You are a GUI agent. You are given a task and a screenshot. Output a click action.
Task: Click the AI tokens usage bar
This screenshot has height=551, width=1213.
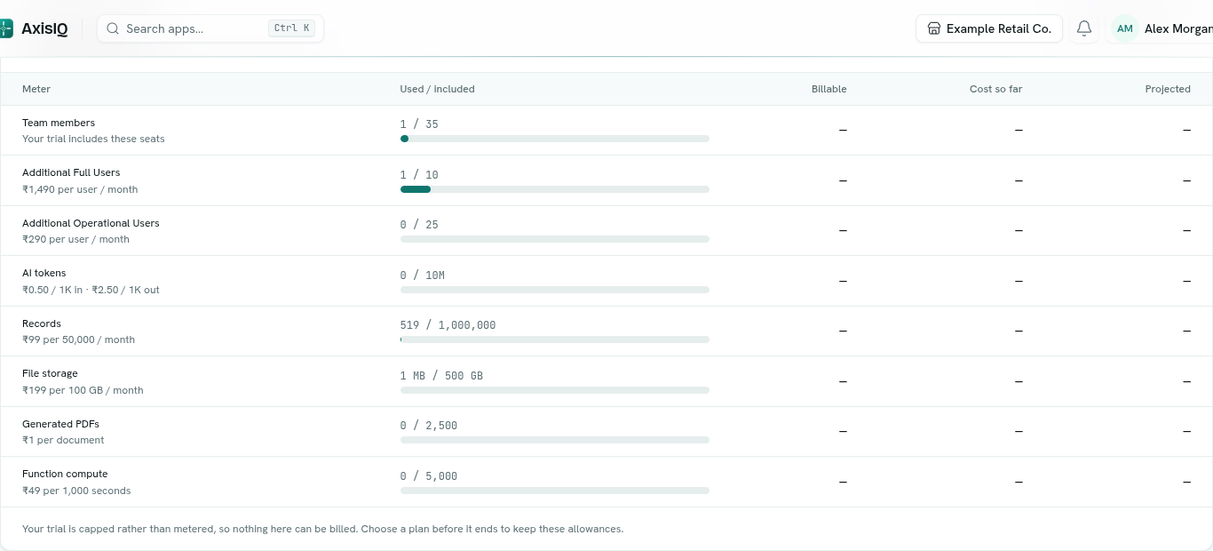[x=555, y=290]
